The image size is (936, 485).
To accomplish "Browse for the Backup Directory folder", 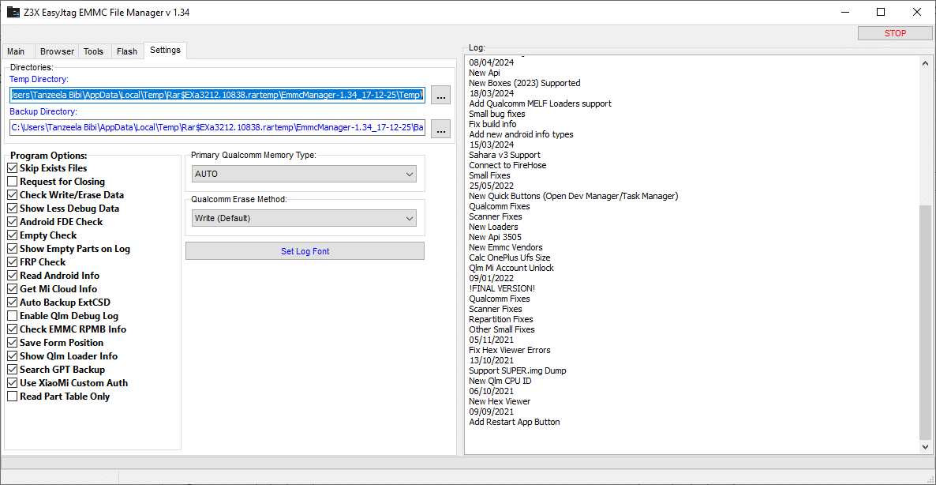I will (440, 128).
